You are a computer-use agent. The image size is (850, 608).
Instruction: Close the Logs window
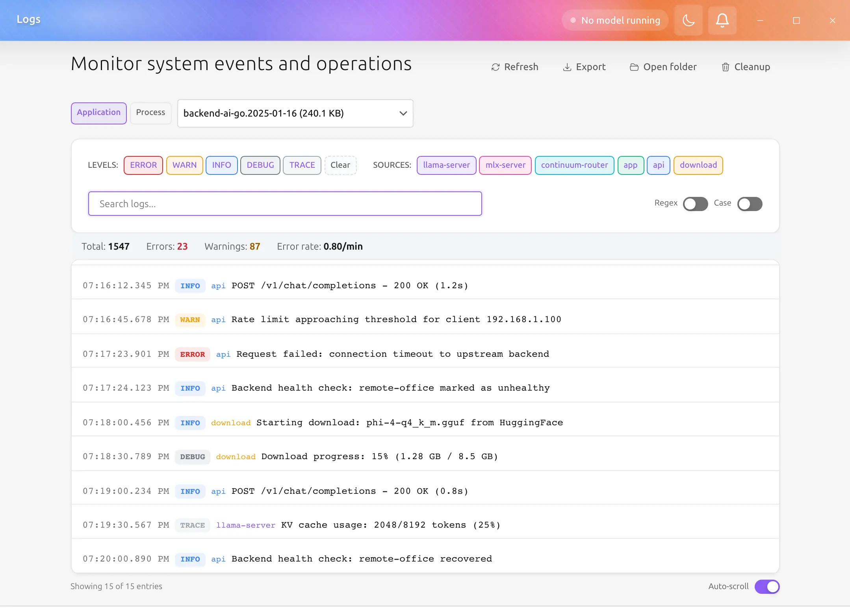(833, 20)
